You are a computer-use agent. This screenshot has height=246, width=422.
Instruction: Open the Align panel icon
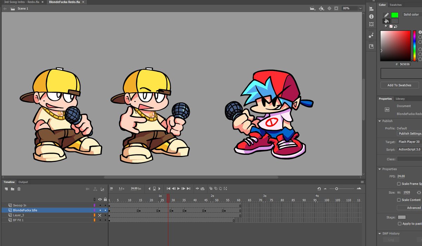(371, 9)
